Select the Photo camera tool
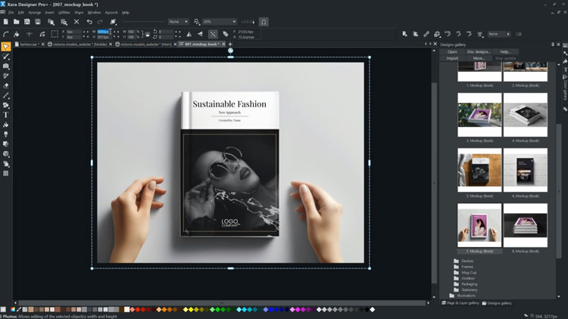This screenshot has height=319, width=568. (6, 67)
